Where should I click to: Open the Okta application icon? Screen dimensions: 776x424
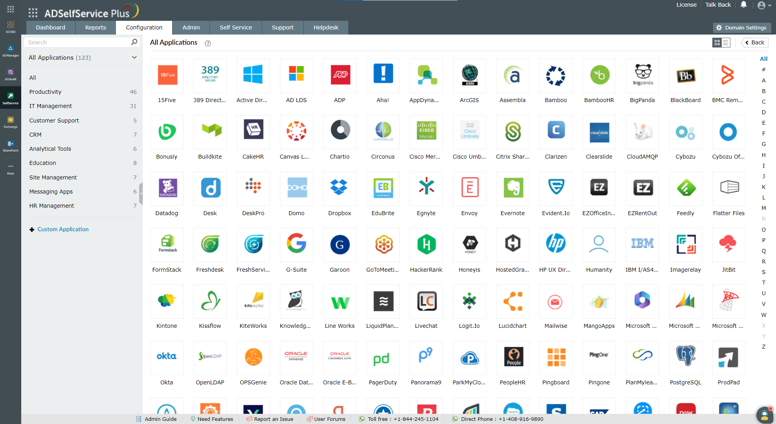167,358
